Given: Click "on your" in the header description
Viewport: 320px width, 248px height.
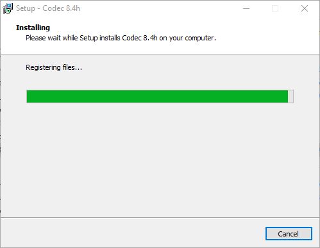Looking at the screenshot, I should click(x=171, y=38).
